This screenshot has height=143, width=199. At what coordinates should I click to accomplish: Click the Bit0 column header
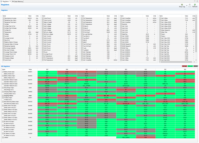pos(185,69)
